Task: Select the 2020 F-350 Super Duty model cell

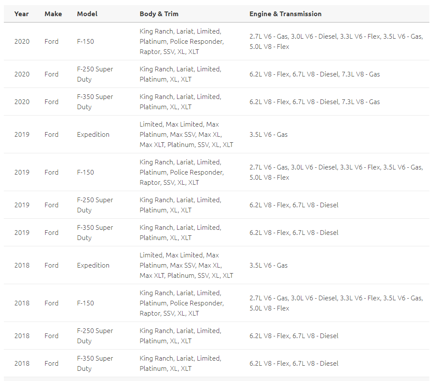Action: coord(95,102)
